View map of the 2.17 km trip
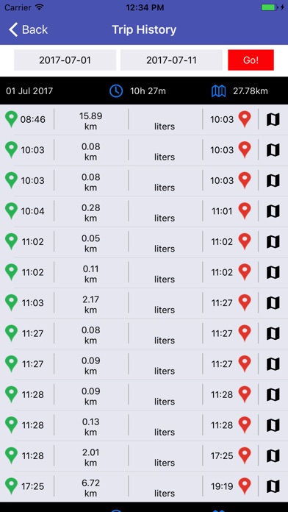 point(273,303)
